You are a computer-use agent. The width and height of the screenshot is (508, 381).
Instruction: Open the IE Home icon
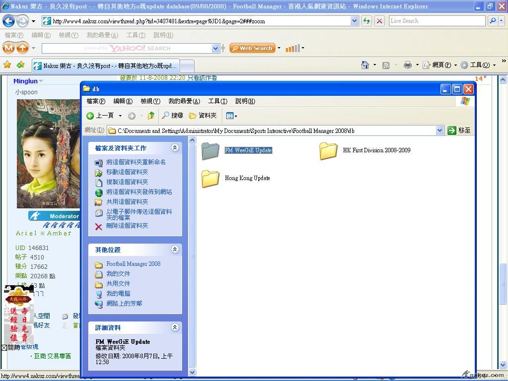pos(365,65)
